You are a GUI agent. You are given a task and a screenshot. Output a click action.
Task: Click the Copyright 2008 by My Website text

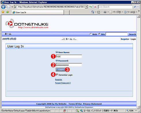tap(51, 104)
